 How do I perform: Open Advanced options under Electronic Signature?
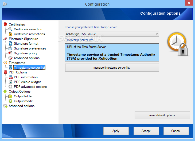[27, 58]
